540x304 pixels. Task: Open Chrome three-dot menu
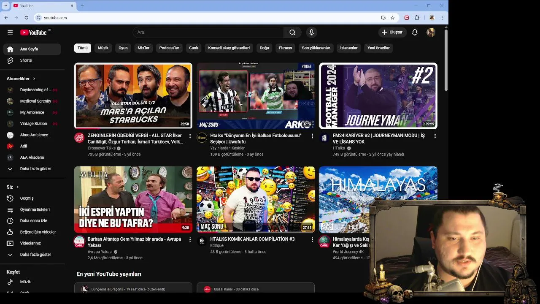(x=442, y=18)
